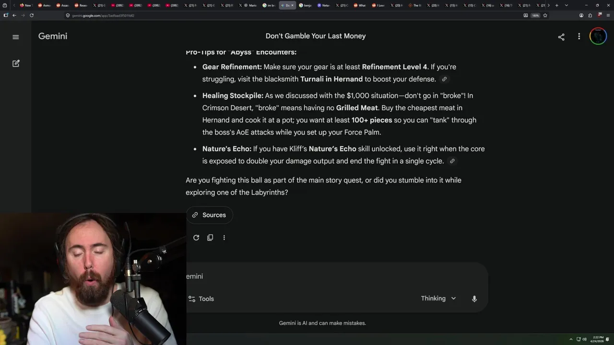Open conversation options three-dot menu in header
Image resolution: width=614 pixels, height=345 pixels.
[579, 36]
